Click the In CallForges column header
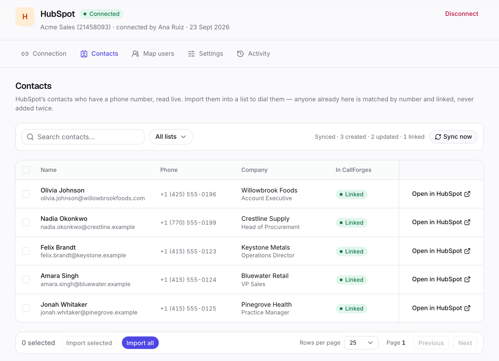The width and height of the screenshot is (499, 361). (353, 170)
